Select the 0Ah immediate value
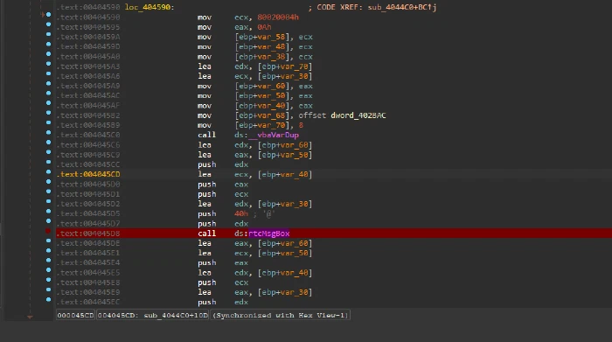Viewport: 612px width, 342px height. pos(264,27)
